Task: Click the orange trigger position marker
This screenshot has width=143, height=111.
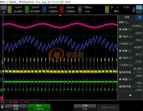Action: click(60, 15)
